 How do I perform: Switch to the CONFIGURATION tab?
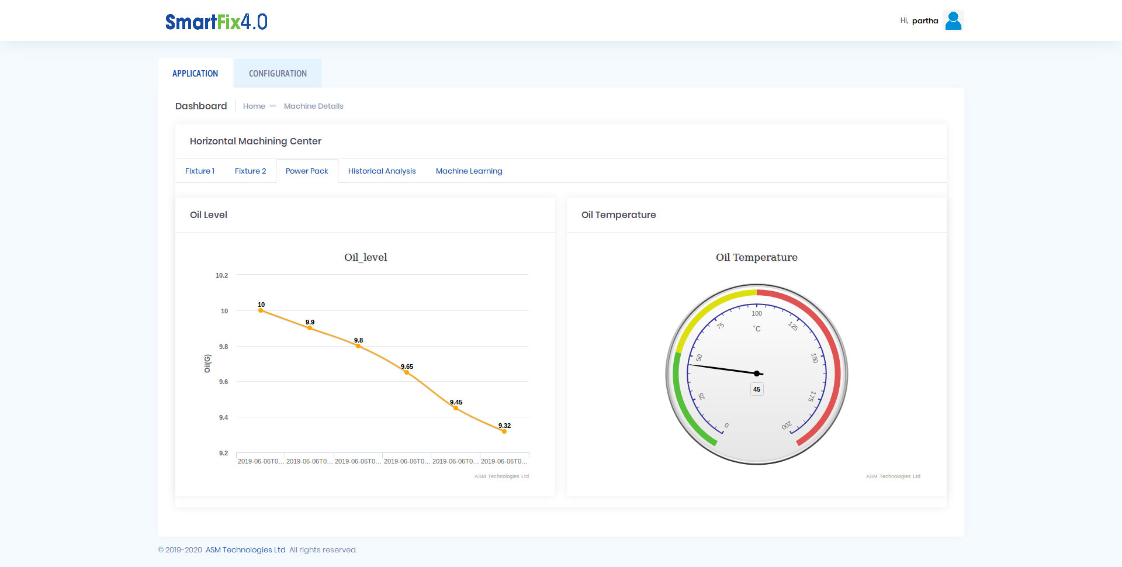coord(278,74)
